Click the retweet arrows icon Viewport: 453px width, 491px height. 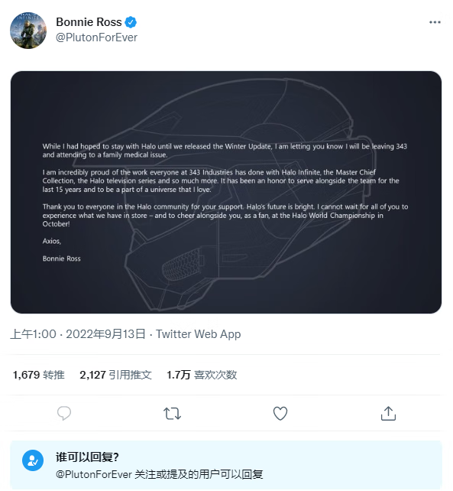173,413
